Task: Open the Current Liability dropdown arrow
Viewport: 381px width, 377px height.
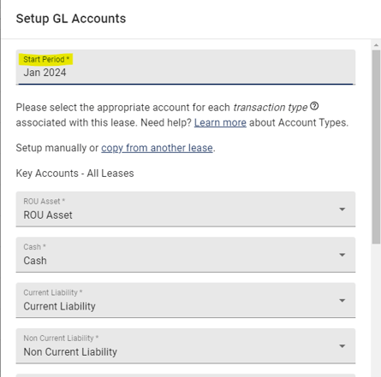Action: (342, 300)
